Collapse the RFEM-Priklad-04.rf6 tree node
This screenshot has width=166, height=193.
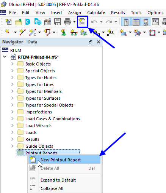pyautogui.click(x=5, y=57)
